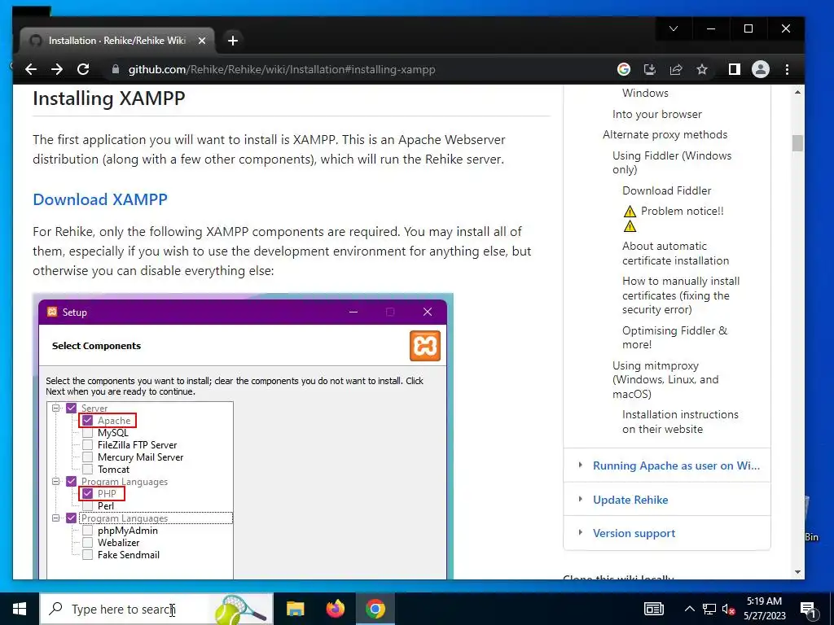Open a new browser tab
This screenshot has width=834, height=625.
point(232,41)
